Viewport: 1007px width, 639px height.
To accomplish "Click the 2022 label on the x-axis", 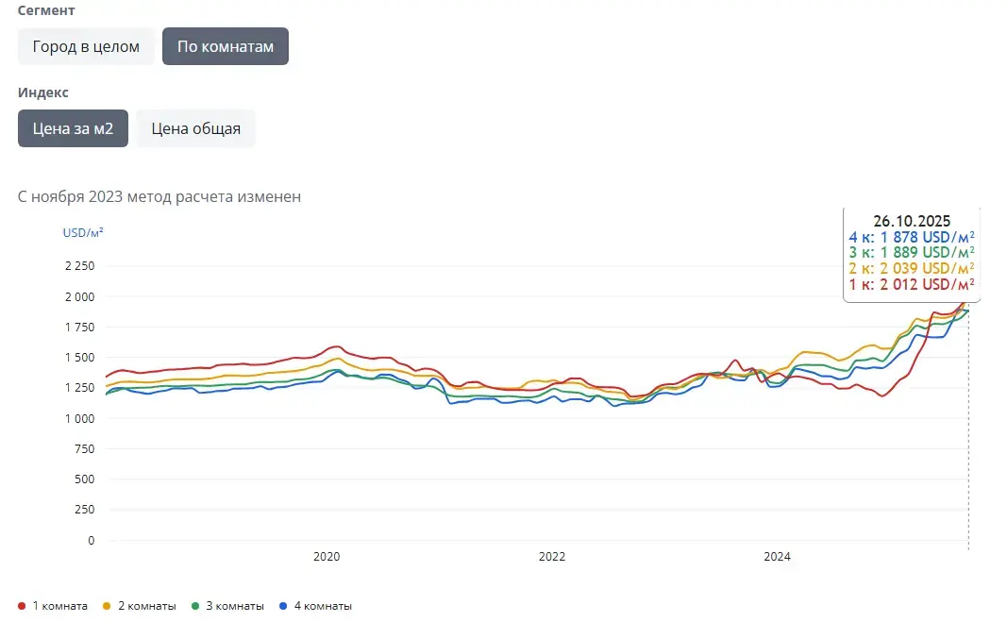I will pyautogui.click(x=552, y=557).
